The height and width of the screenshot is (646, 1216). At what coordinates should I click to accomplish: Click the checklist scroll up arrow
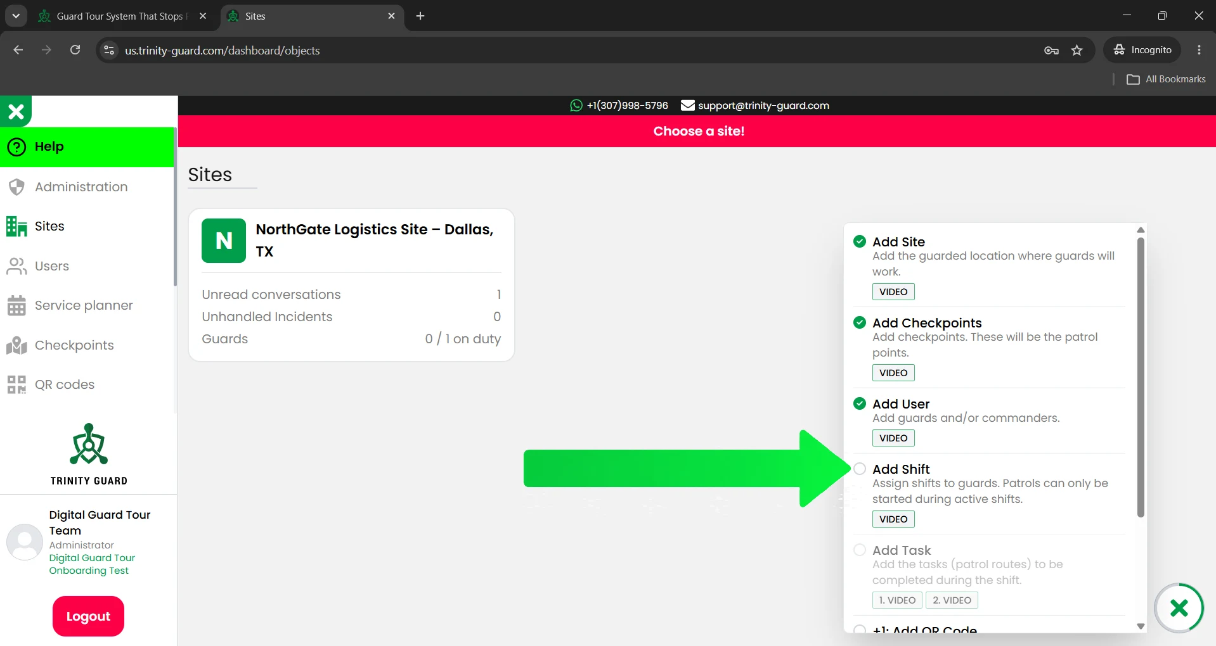[1141, 230]
